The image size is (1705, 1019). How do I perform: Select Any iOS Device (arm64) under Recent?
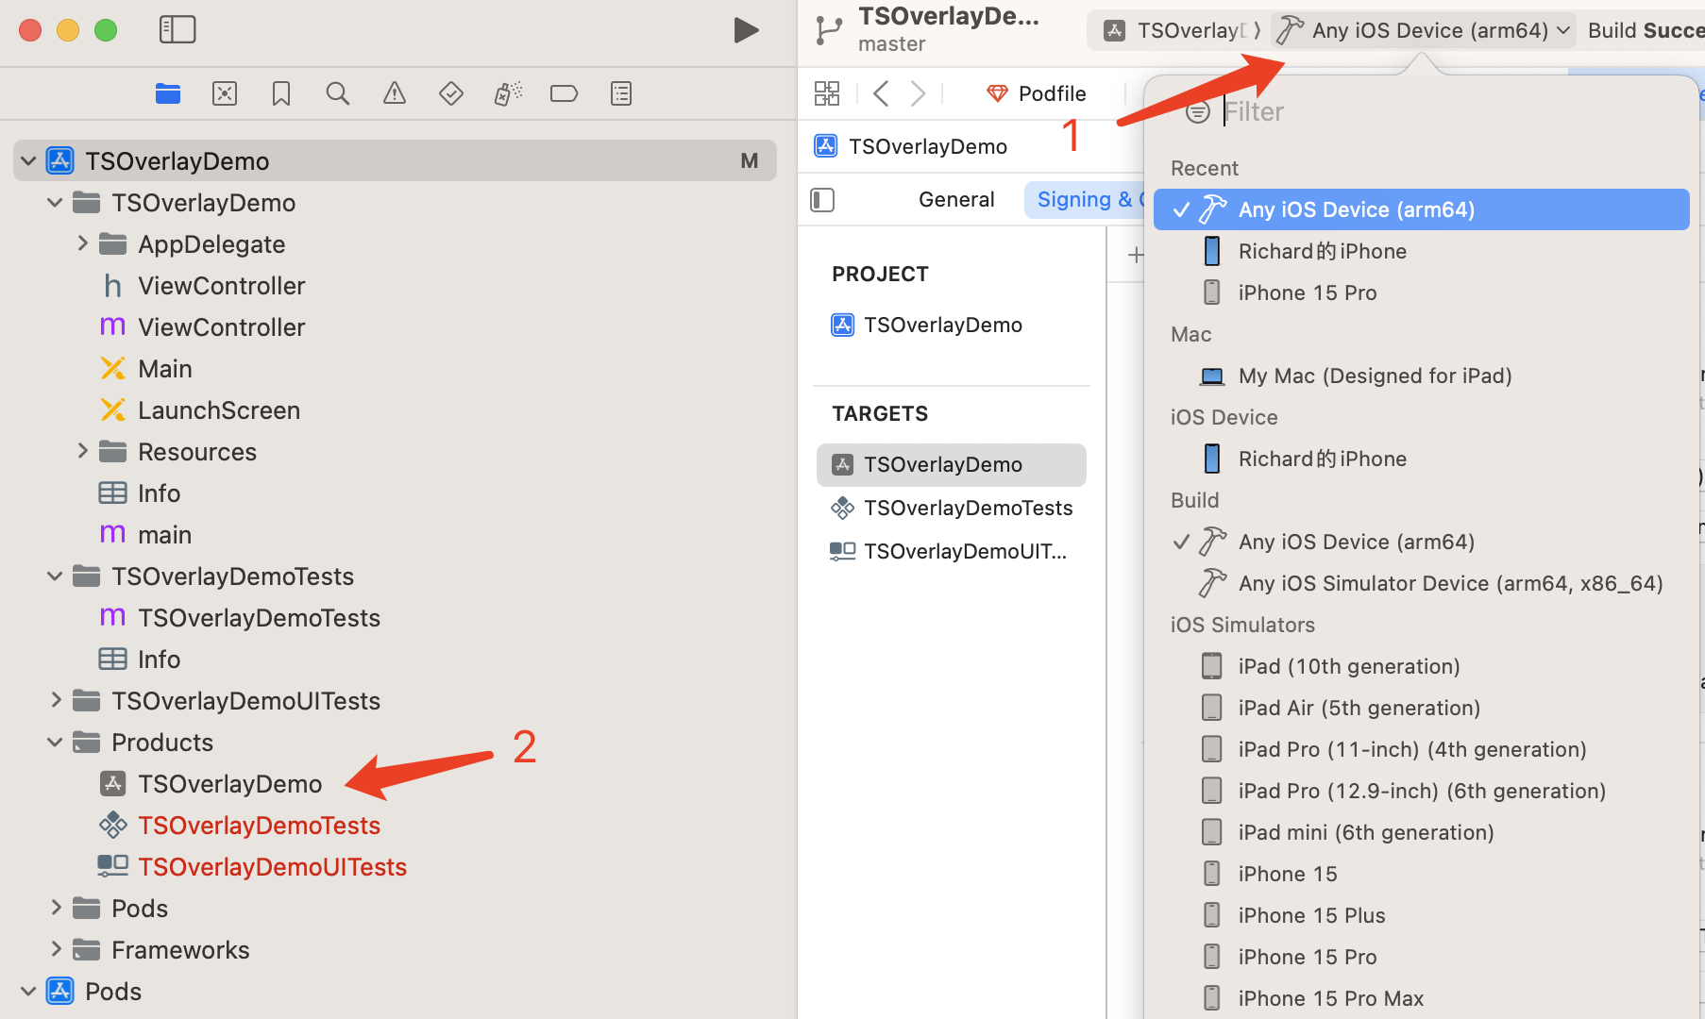(1421, 209)
